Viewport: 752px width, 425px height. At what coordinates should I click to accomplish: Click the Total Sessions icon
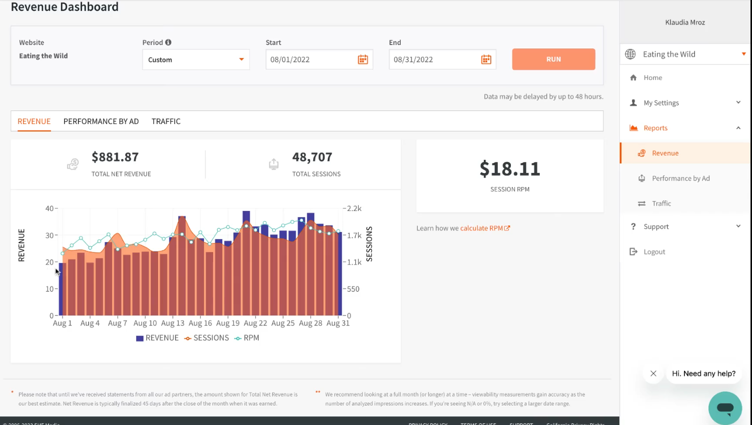click(x=274, y=164)
